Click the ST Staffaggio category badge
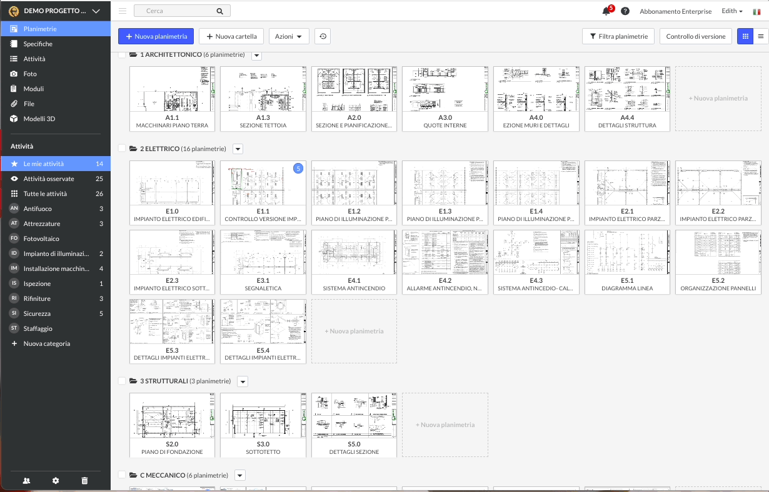This screenshot has width=769, height=492. [x=14, y=328]
